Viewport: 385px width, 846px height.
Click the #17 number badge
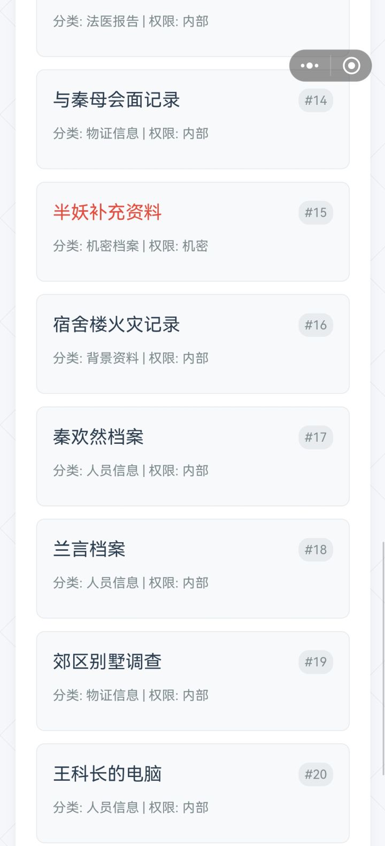click(x=315, y=437)
